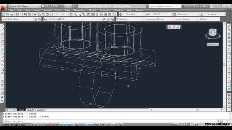This screenshot has width=232, height=130.
Task: Switch to the Layout1 tab
Action: tap(30, 110)
